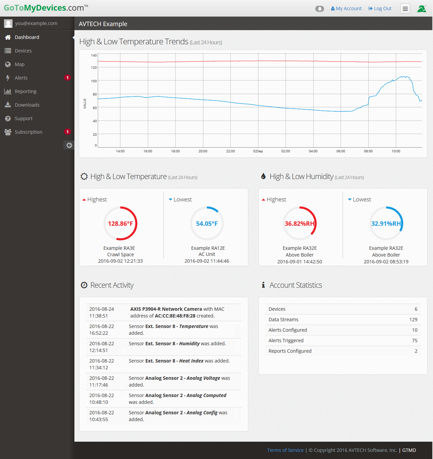Open the Support section
This screenshot has width=433, height=459.
23,118
